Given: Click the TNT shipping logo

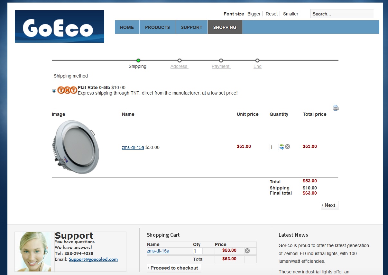Looking at the screenshot, I should pos(67,90).
